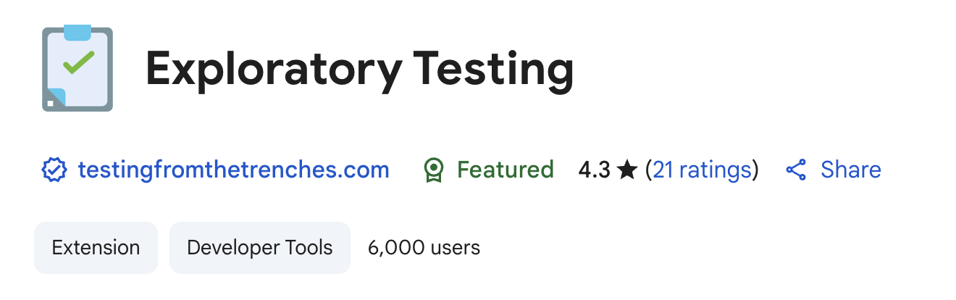Image resolution: width=956 pixels, height=300 pixels.
Task: Click the word Testing in the title
Action: pyautogui.click(x=494, y=70)
